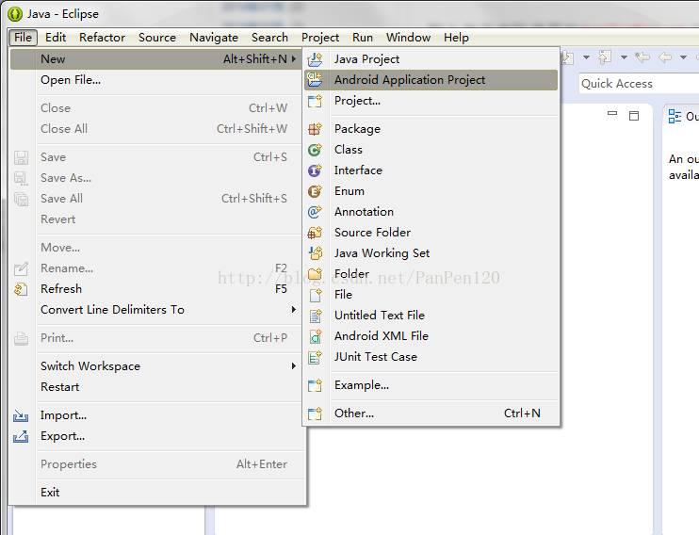The height and width of the screenshot is (535, 699).
Task: Click the green Class icon
Action: tap(315, 150)
